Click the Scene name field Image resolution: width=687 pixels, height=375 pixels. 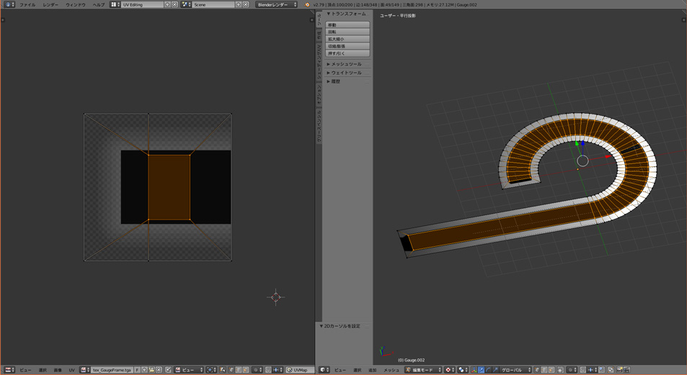214,4
